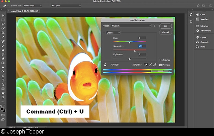
Task: Toggle Quick Mask mode
Action: point(3,115)
